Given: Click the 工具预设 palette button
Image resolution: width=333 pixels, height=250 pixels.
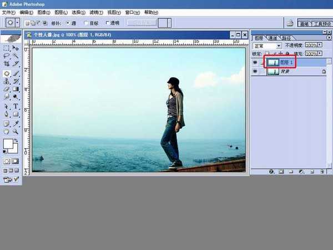Looking at the screenshot, I should tap(322, 24).
